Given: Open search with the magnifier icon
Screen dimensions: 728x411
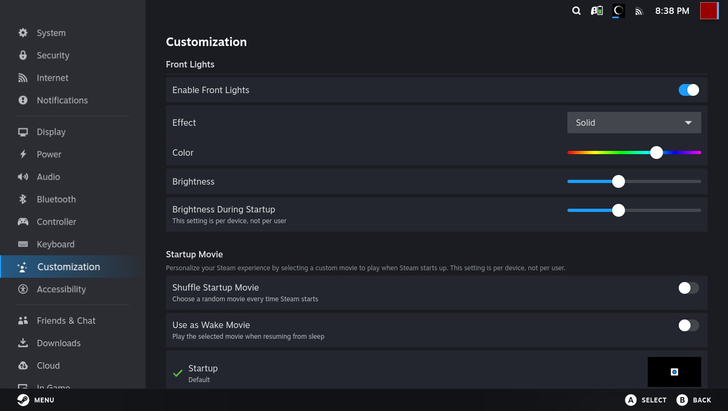Looking at the screenshot, I should [x=577, y=11].
